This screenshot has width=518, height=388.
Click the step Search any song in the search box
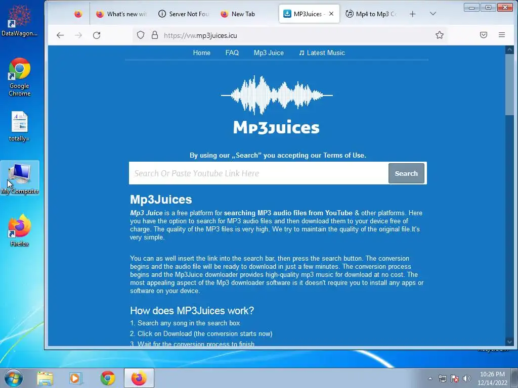[x=185, y=323]
